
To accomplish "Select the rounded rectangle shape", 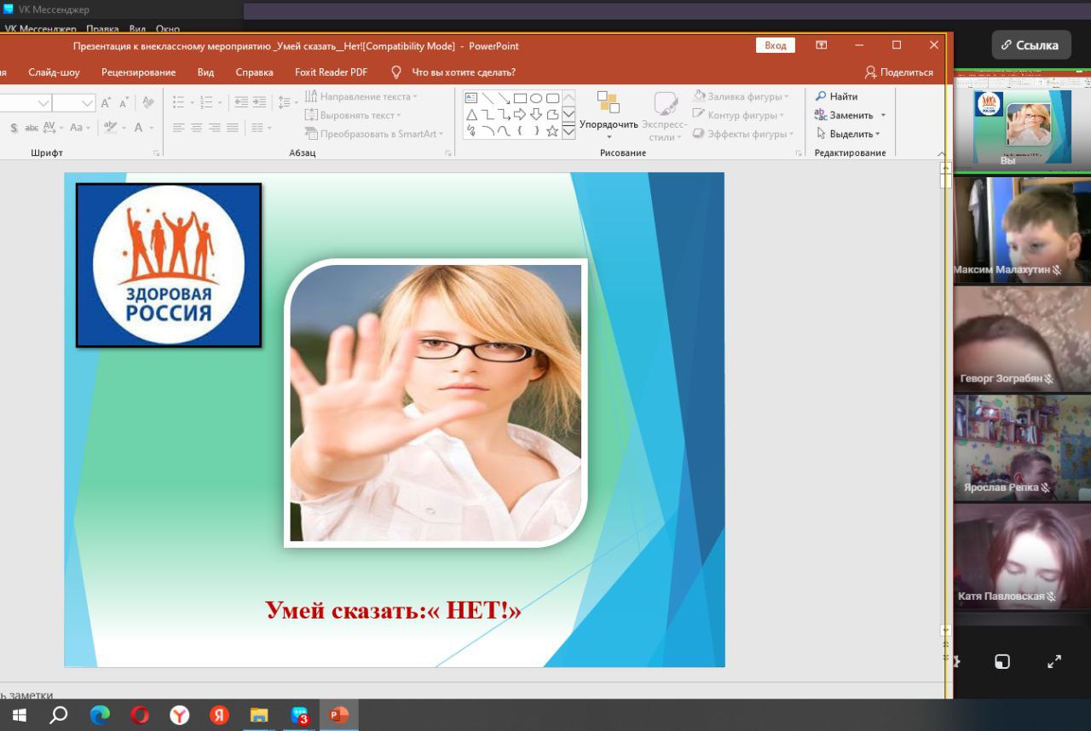I will 552,98.
